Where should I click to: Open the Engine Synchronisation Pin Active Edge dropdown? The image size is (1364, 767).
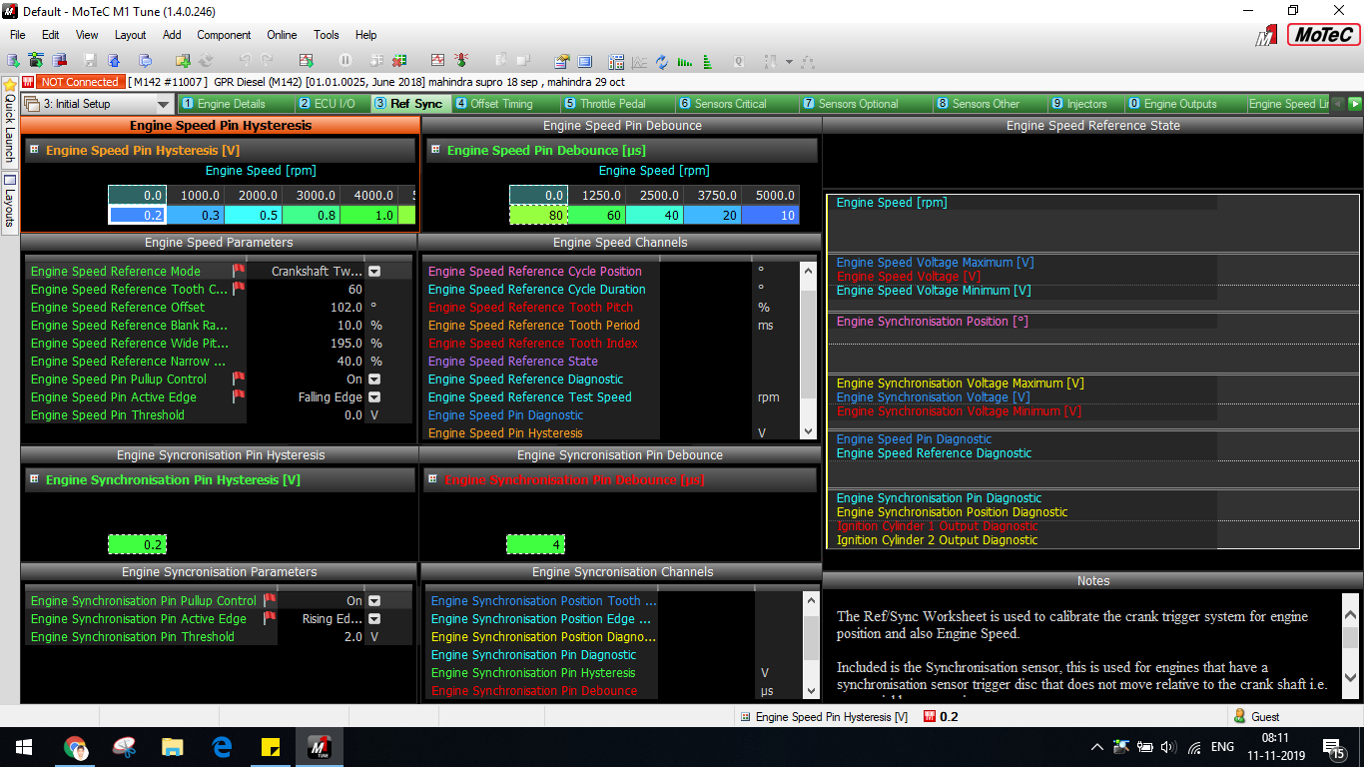click(374, 619)
